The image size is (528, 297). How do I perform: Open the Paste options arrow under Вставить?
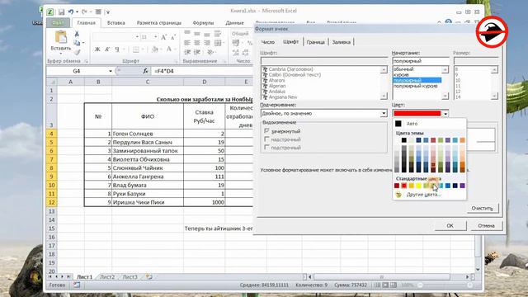pos(61,53)
